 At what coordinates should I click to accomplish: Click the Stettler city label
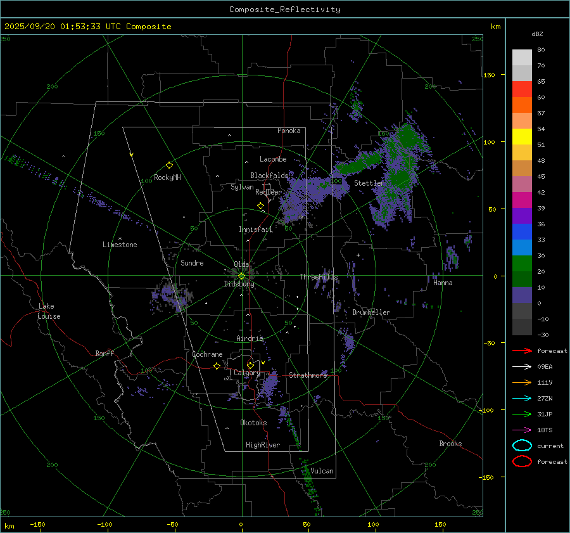point(369,183)
